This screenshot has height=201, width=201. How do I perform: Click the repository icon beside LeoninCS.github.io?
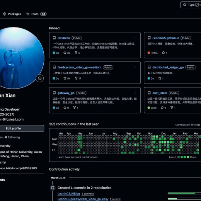coord(149,38)
